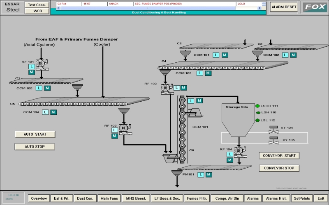The width and height of the screenshot is (329, 205).
Task: Switch CCM 104 to M mode
Action: coord(53,112)
